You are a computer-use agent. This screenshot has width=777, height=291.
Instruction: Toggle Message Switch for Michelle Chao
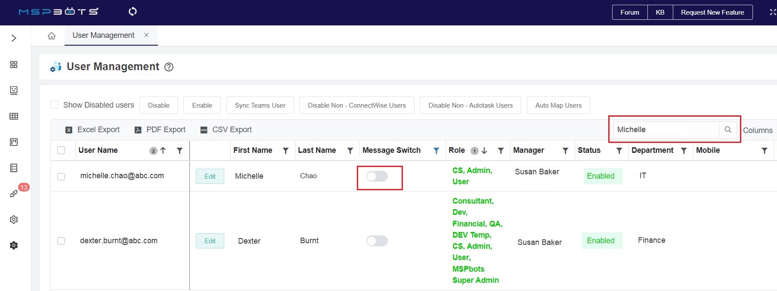click(377, 176)
